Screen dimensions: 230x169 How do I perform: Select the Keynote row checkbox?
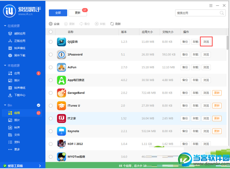[51, 131]
